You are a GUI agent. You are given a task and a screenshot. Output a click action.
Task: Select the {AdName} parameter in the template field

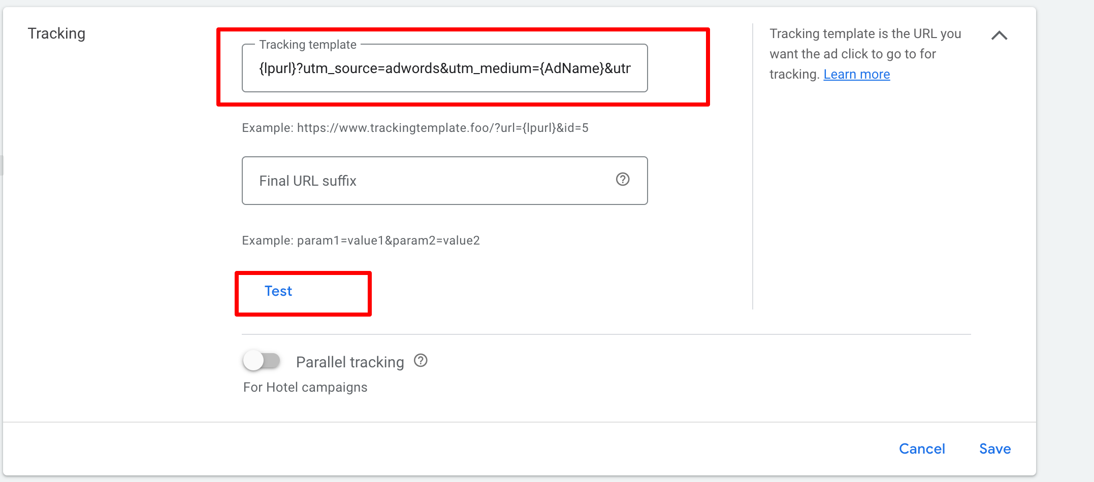pyautogui.click(x=572, y=68)
